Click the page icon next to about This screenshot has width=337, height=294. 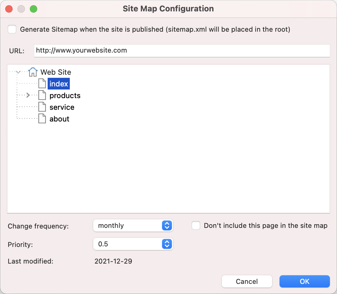click(42, 118)
